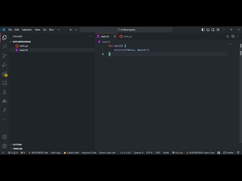Click the Split Editor Right icon
Screen dimensions: 242x181
pos(233,37)
